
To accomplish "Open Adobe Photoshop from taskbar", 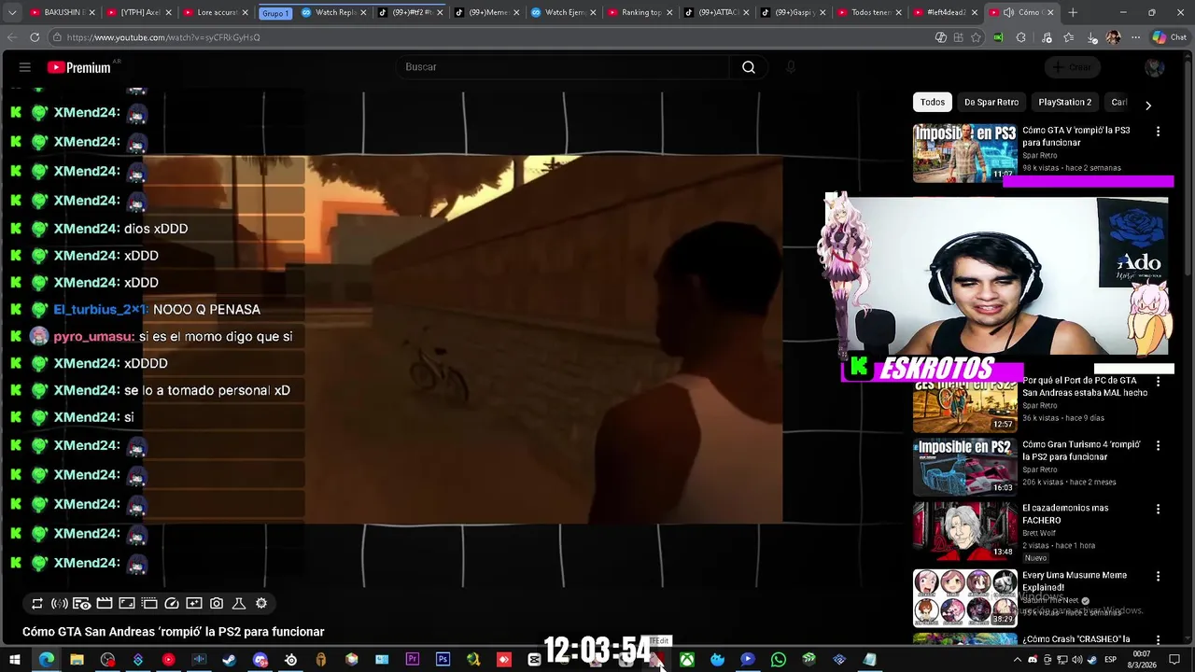I will pos(443,660).
